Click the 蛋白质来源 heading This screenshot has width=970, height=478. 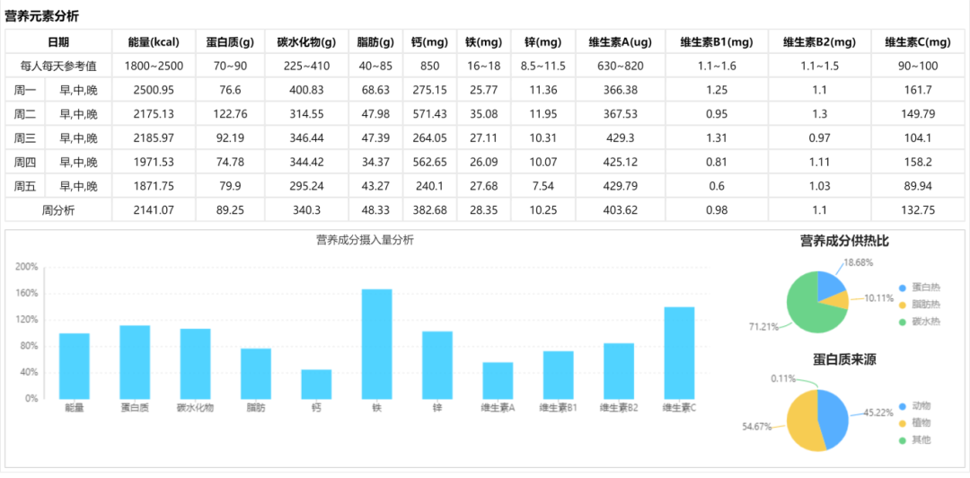point(844,359)
